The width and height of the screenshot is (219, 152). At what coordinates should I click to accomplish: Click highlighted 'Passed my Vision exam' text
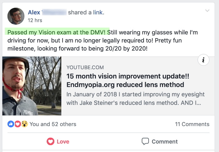[57, 32]
